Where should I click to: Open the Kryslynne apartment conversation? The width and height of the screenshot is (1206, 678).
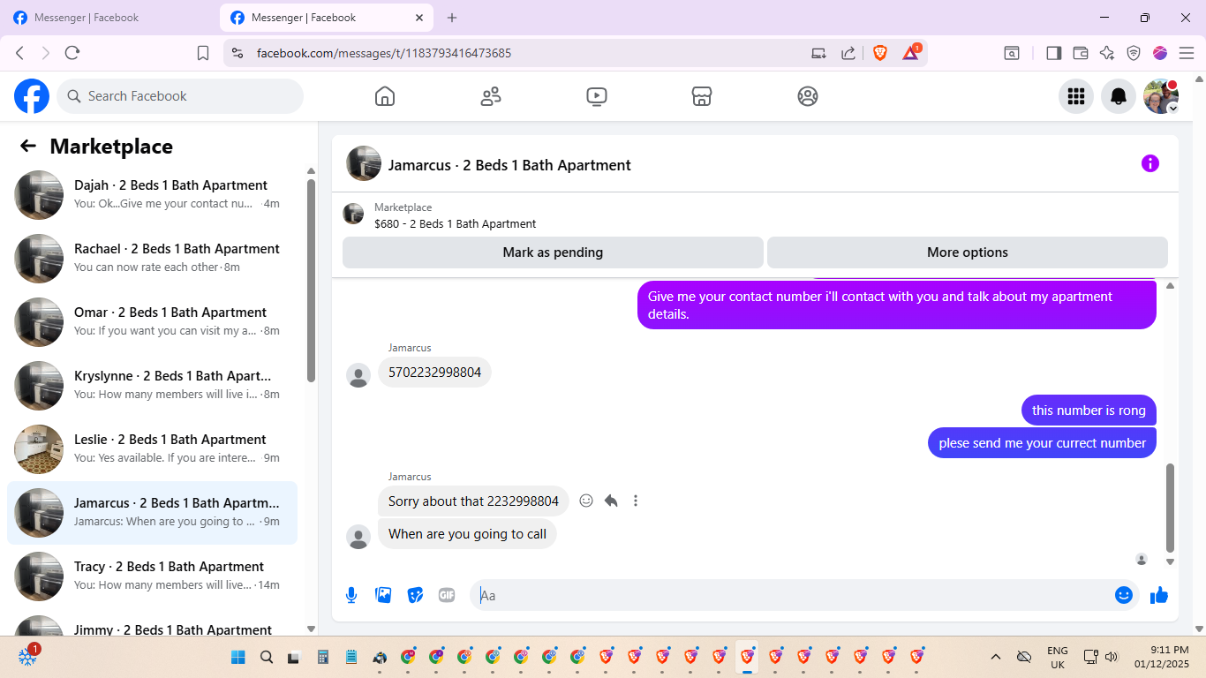pyautogui.click(x=152, y=386)
